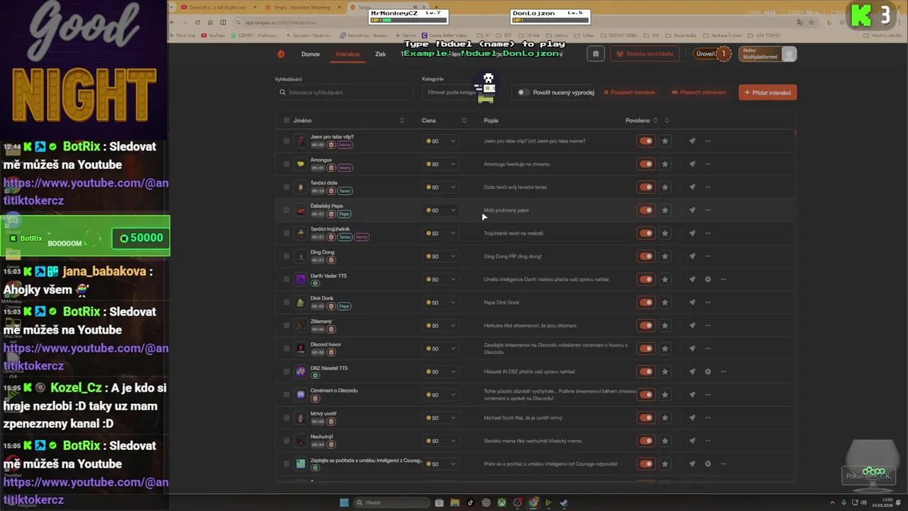
Task: Click rocket icon in Ďábelský Pepe row
Action: (692, 210)
